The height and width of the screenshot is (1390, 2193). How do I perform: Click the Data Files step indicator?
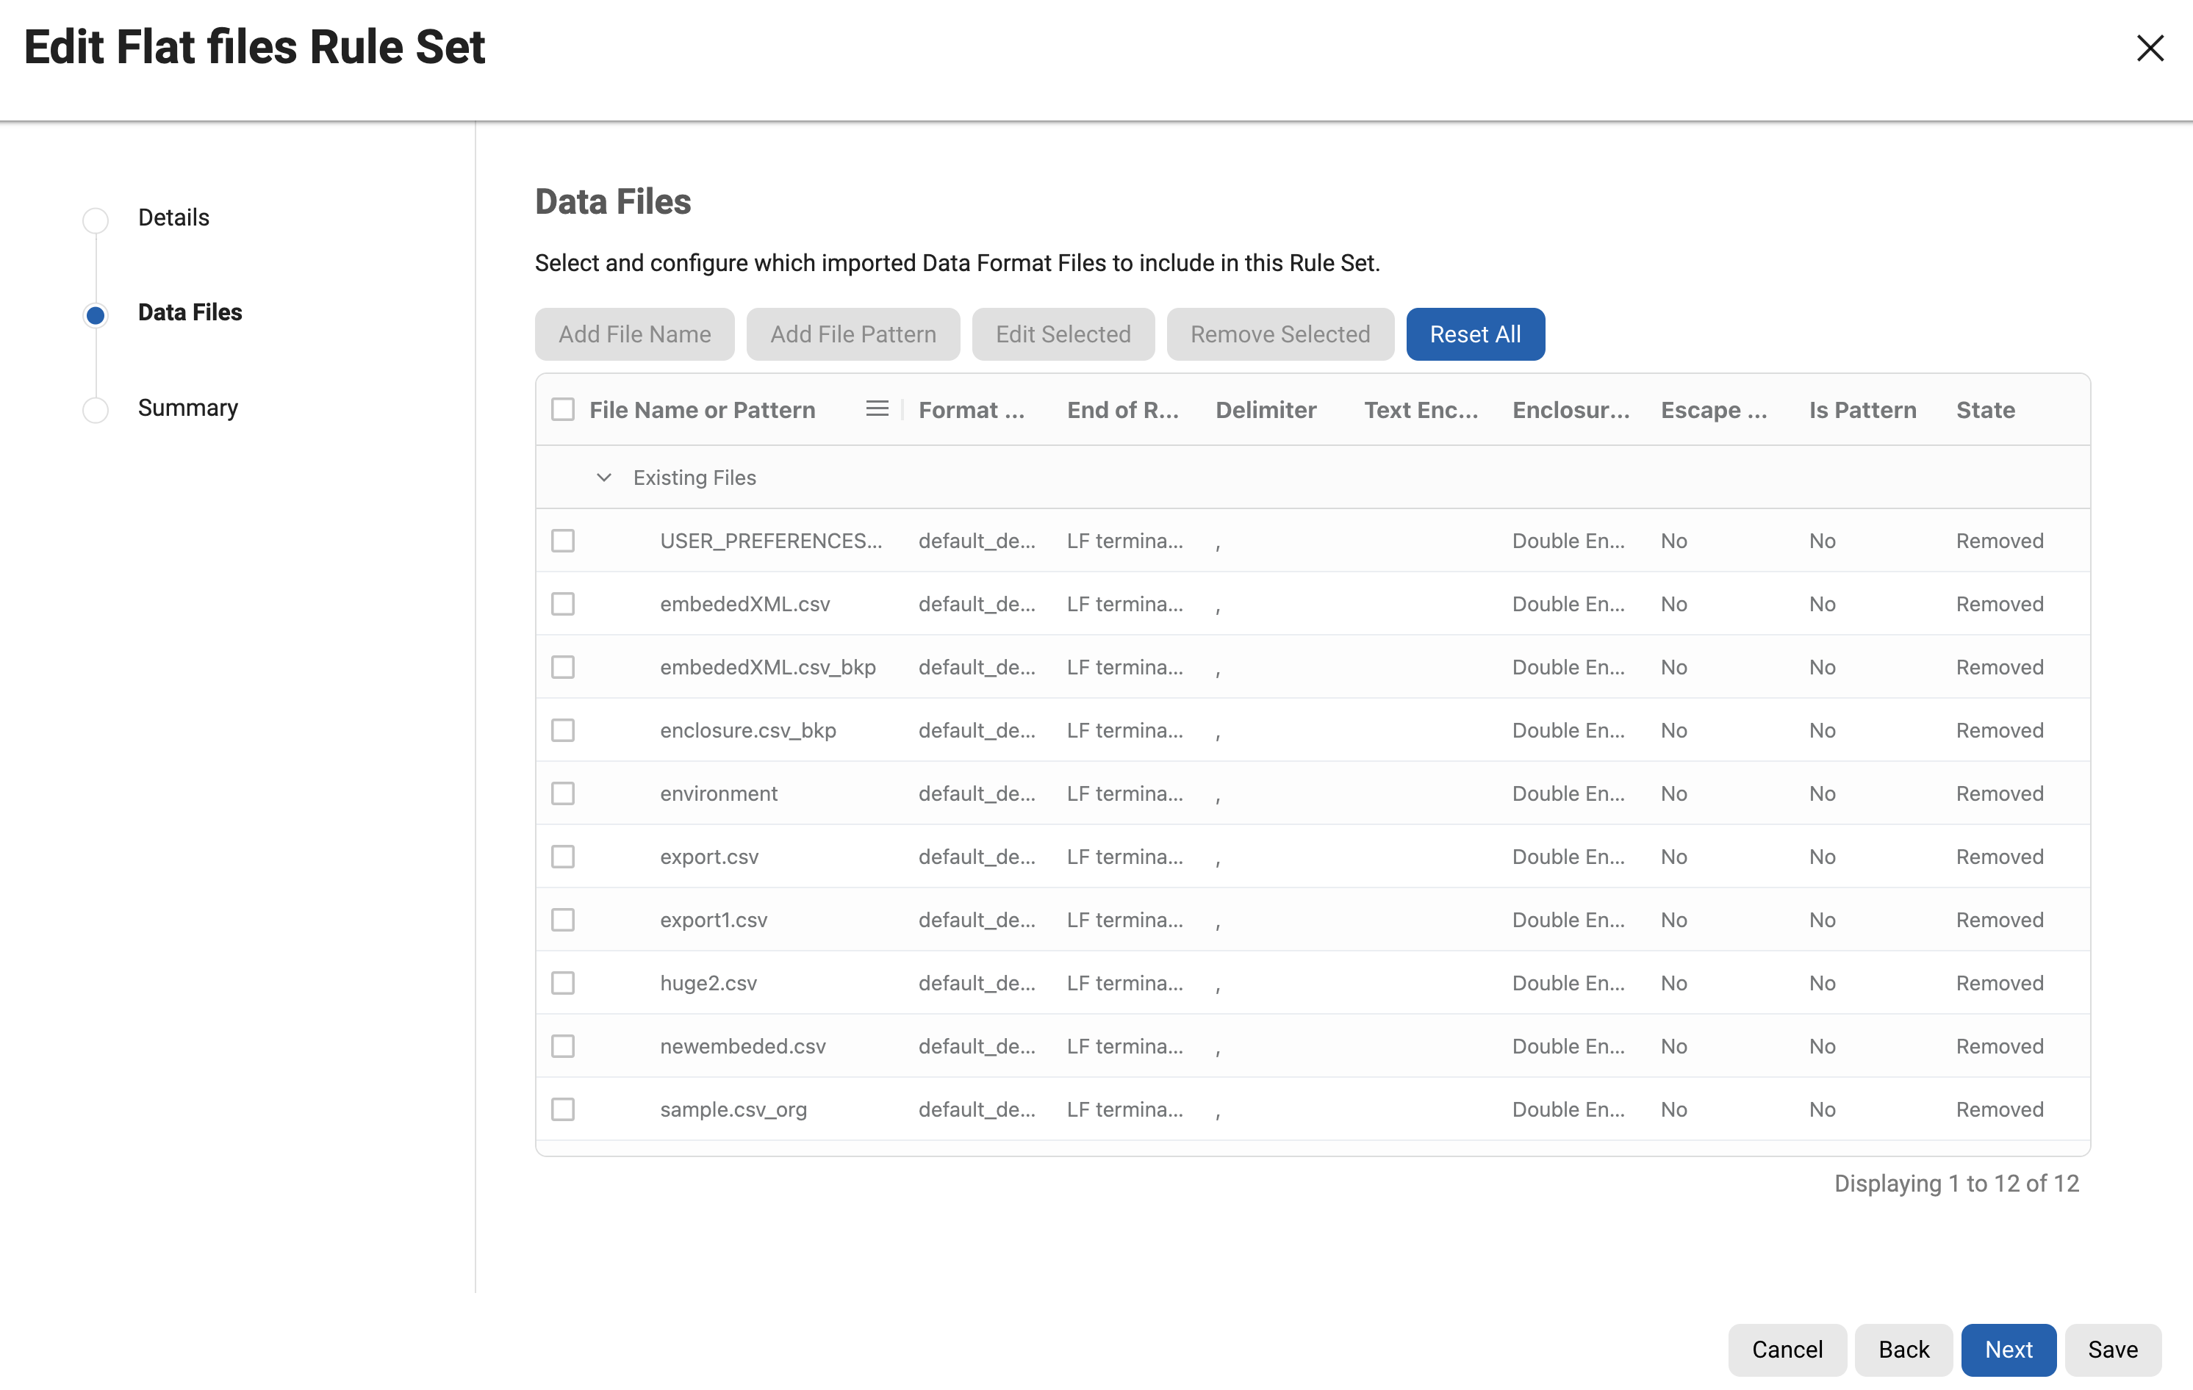coord(96,315)
